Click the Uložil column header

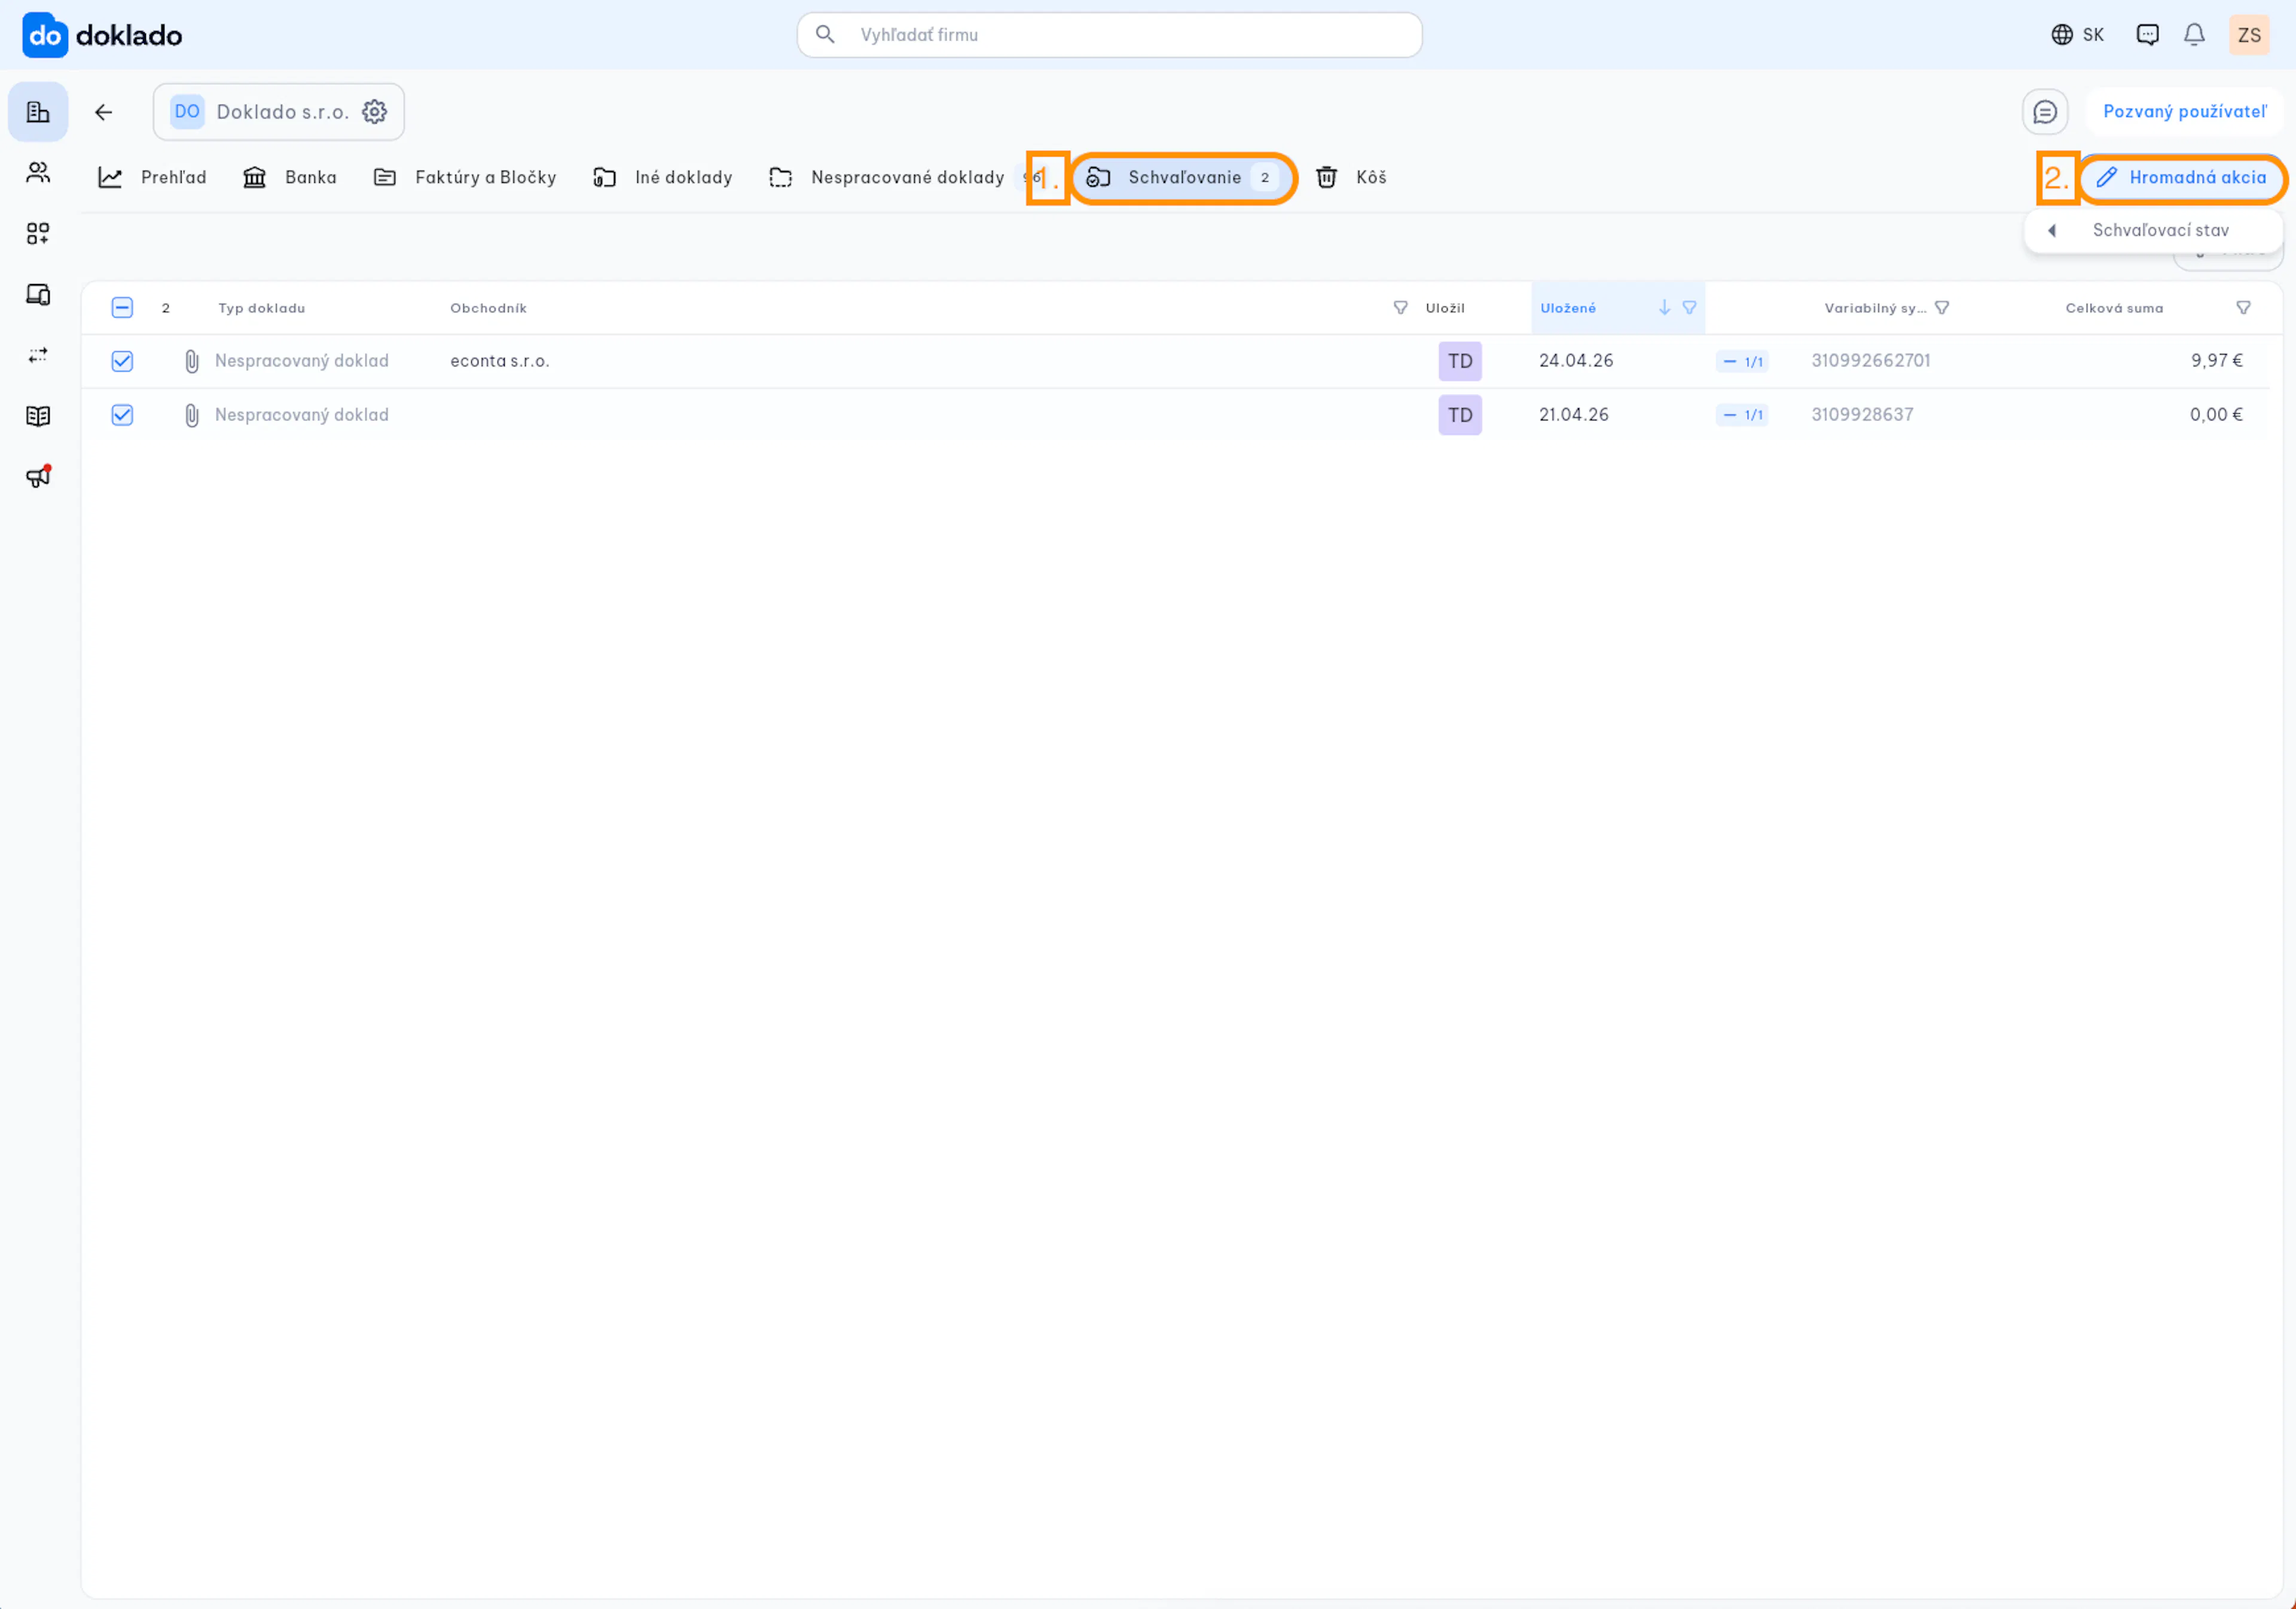pos(1446,308)
